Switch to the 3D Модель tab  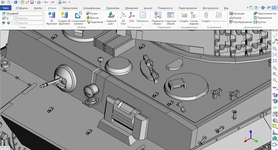pos(22,8)
